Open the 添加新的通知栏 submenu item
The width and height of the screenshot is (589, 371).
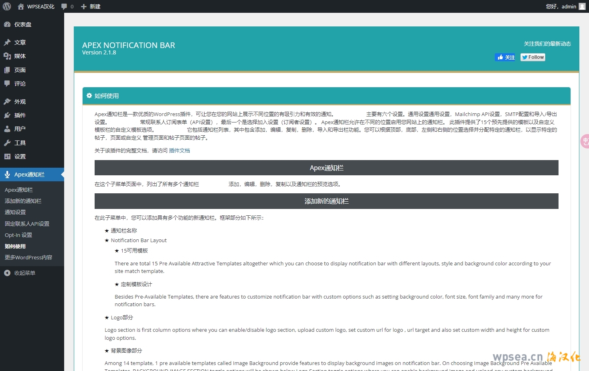click(x=23, y=201)
